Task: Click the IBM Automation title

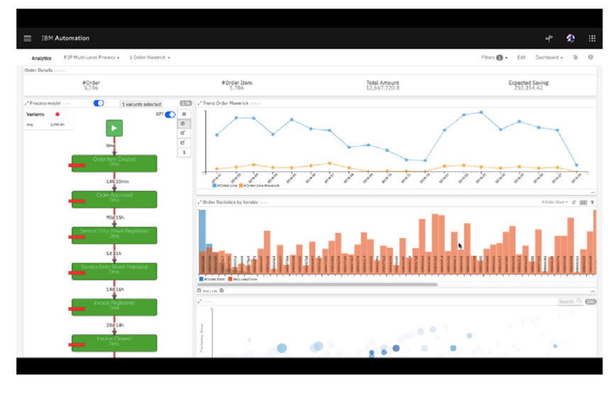Action: (65, 38)
